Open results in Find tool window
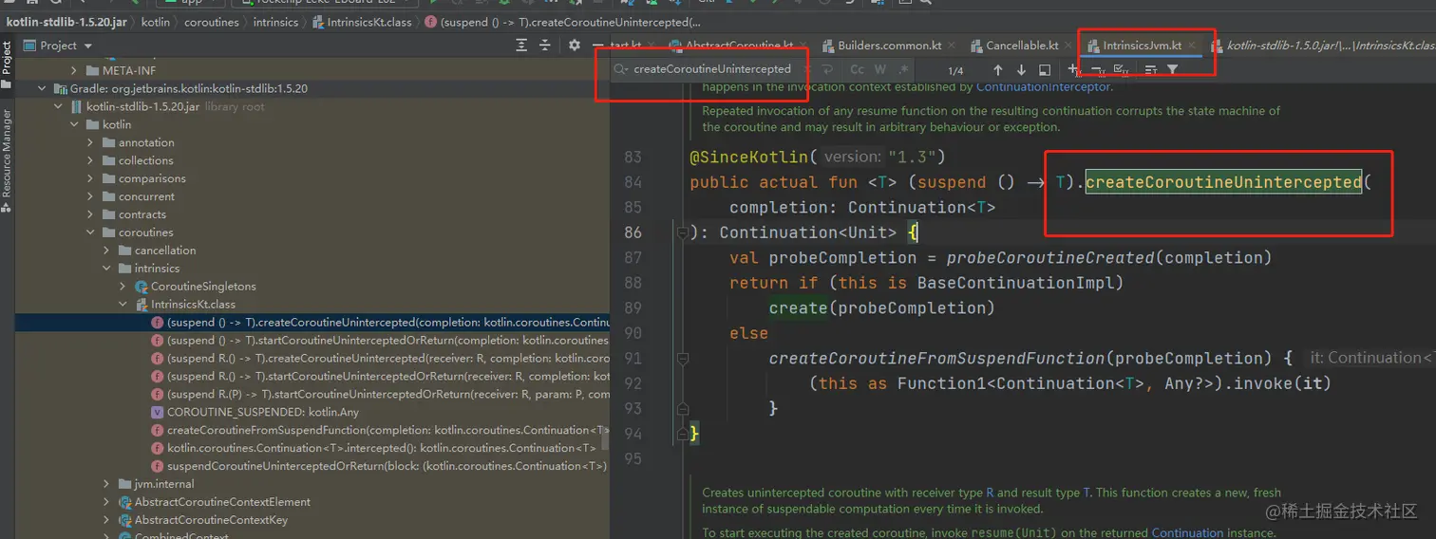The height and width of the screenshot is (539, 1436). coord(1045,69)
